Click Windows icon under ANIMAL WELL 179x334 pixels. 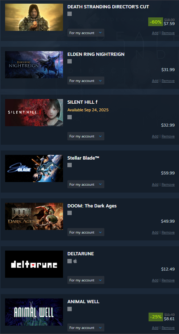70,309
